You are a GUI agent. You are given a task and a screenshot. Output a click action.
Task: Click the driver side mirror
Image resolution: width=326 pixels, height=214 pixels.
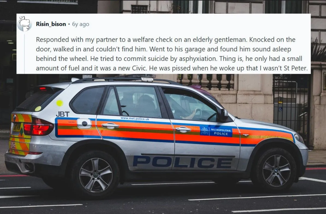(224, 115)
